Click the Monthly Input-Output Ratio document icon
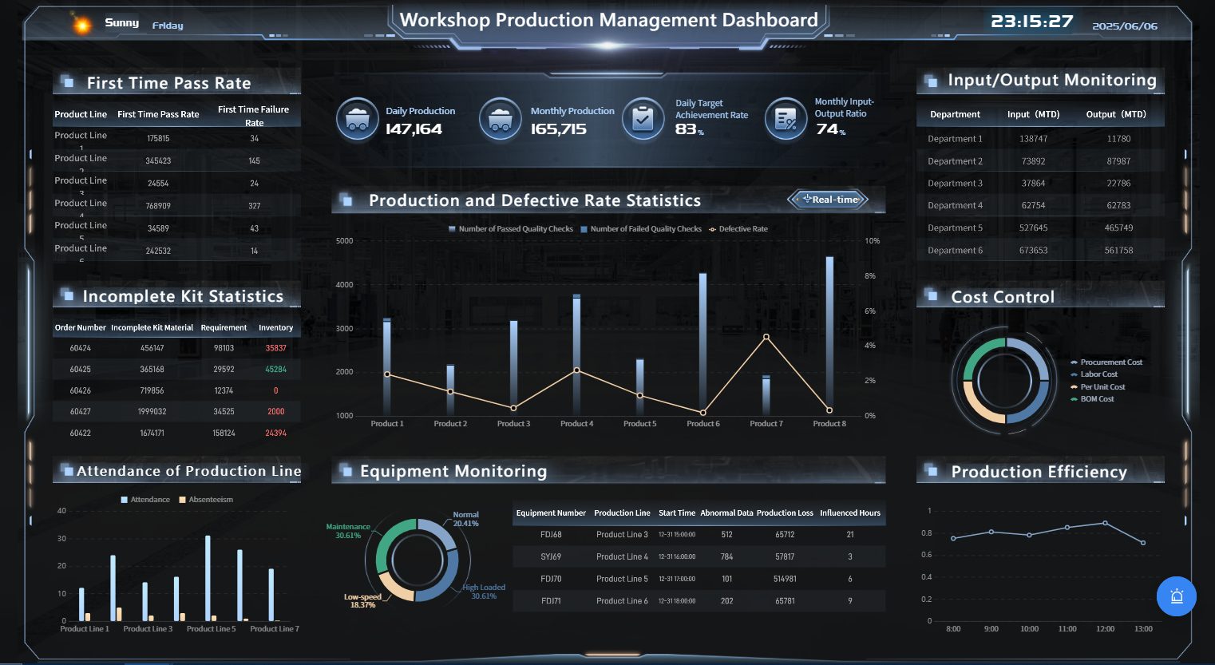Viewport: 1215px width, 665px height. pyautogui.click(x=786, y=119)
